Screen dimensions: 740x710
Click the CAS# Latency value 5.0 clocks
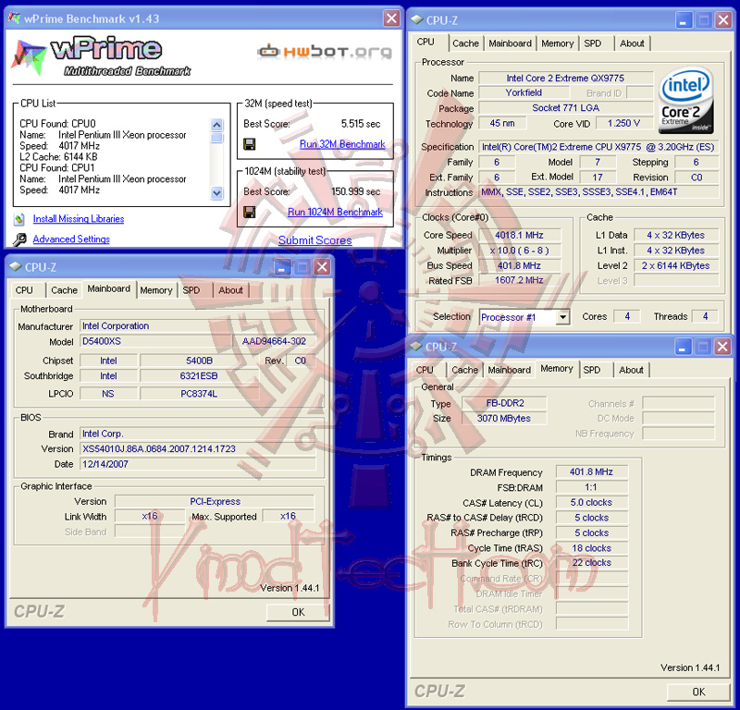tap(592, 502)
